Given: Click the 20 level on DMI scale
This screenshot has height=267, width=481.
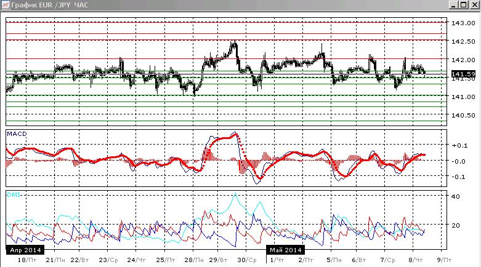Looking at the screenshot, I should (x=456, y=225).
